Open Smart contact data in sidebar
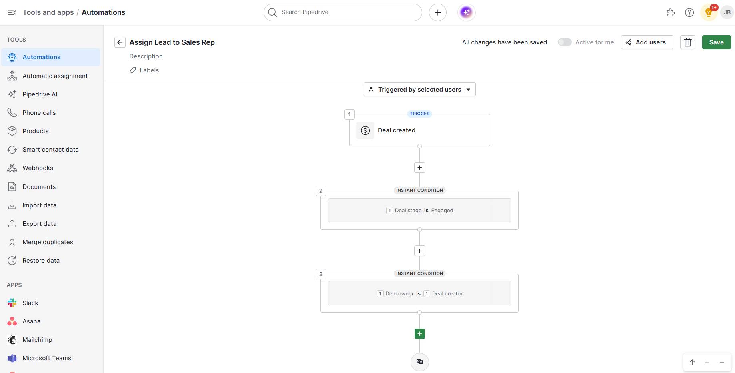 pyautogui.click(x=51, y=150)
